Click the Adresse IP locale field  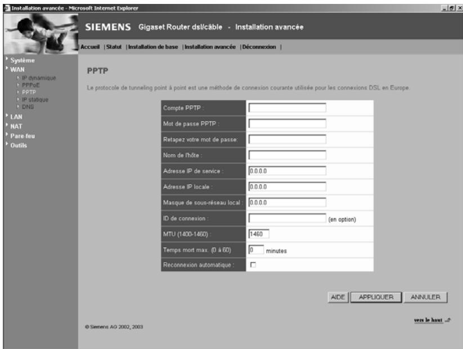pyautogui.click(x=287, y=186)
